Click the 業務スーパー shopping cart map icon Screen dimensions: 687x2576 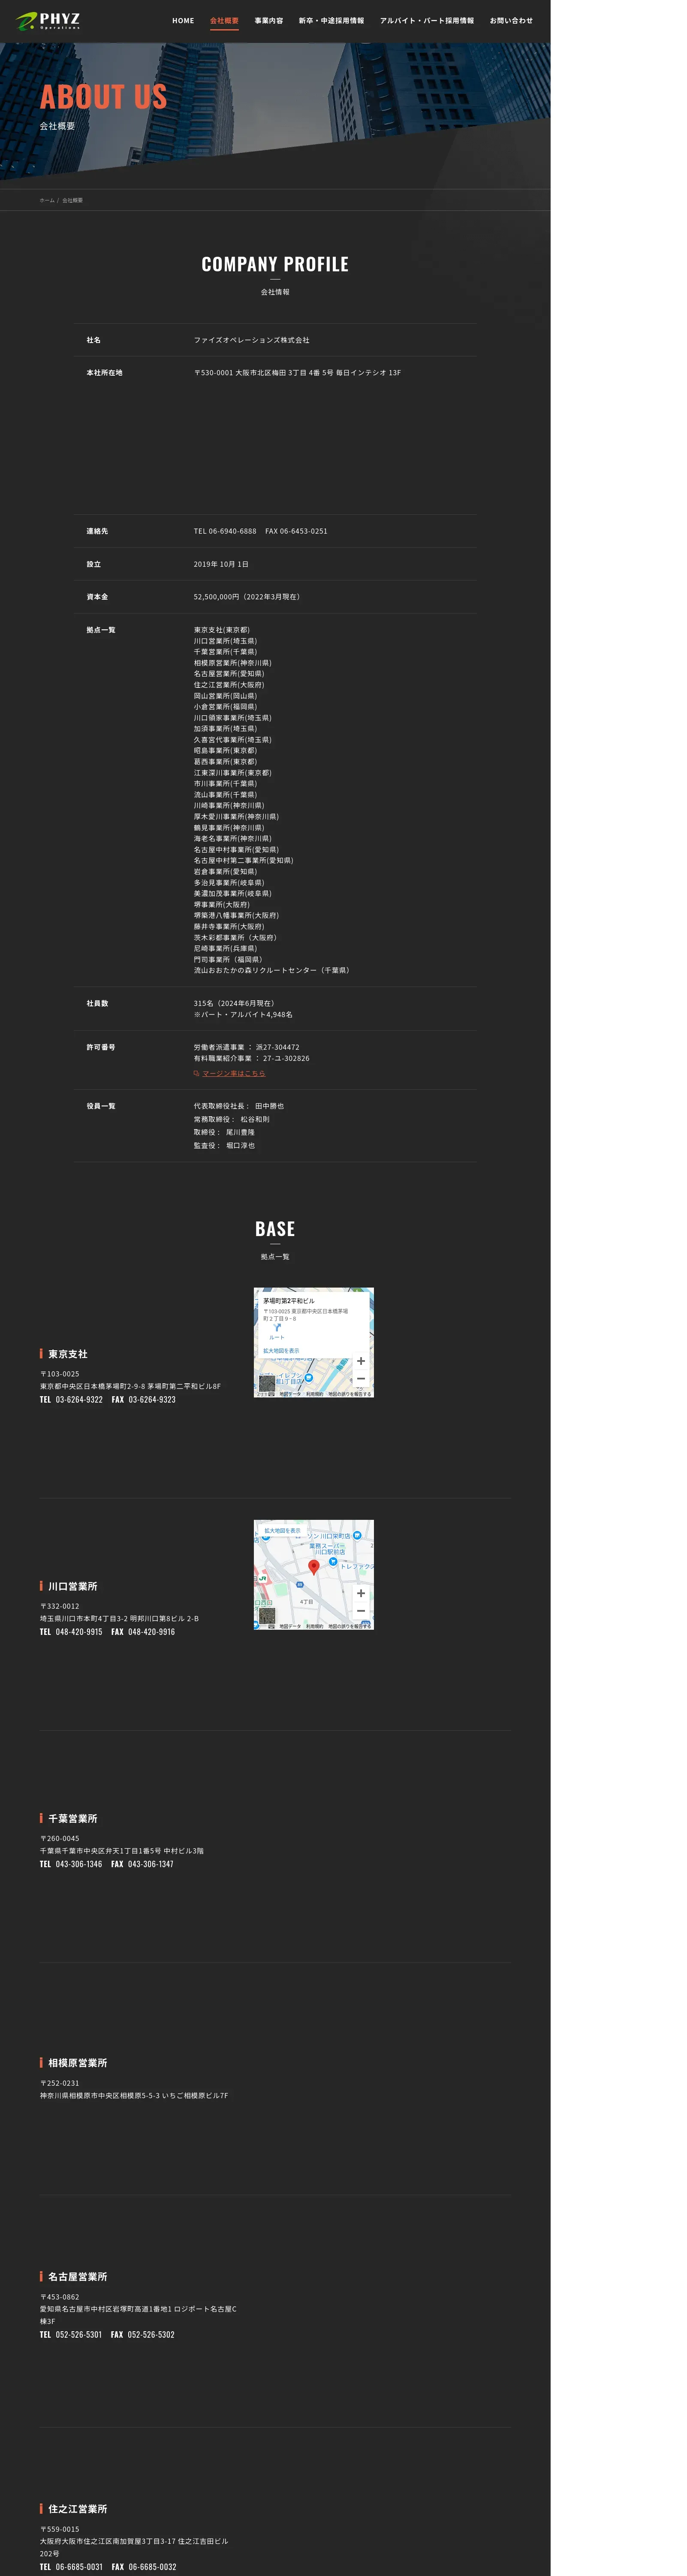(334, 1561)
